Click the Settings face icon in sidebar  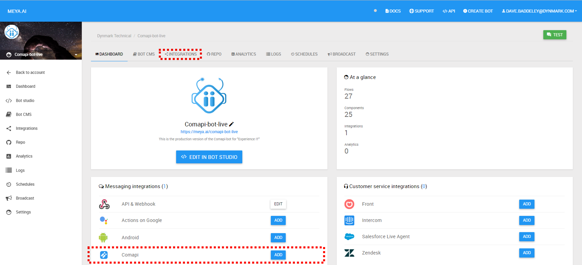[x=9, y=212]
